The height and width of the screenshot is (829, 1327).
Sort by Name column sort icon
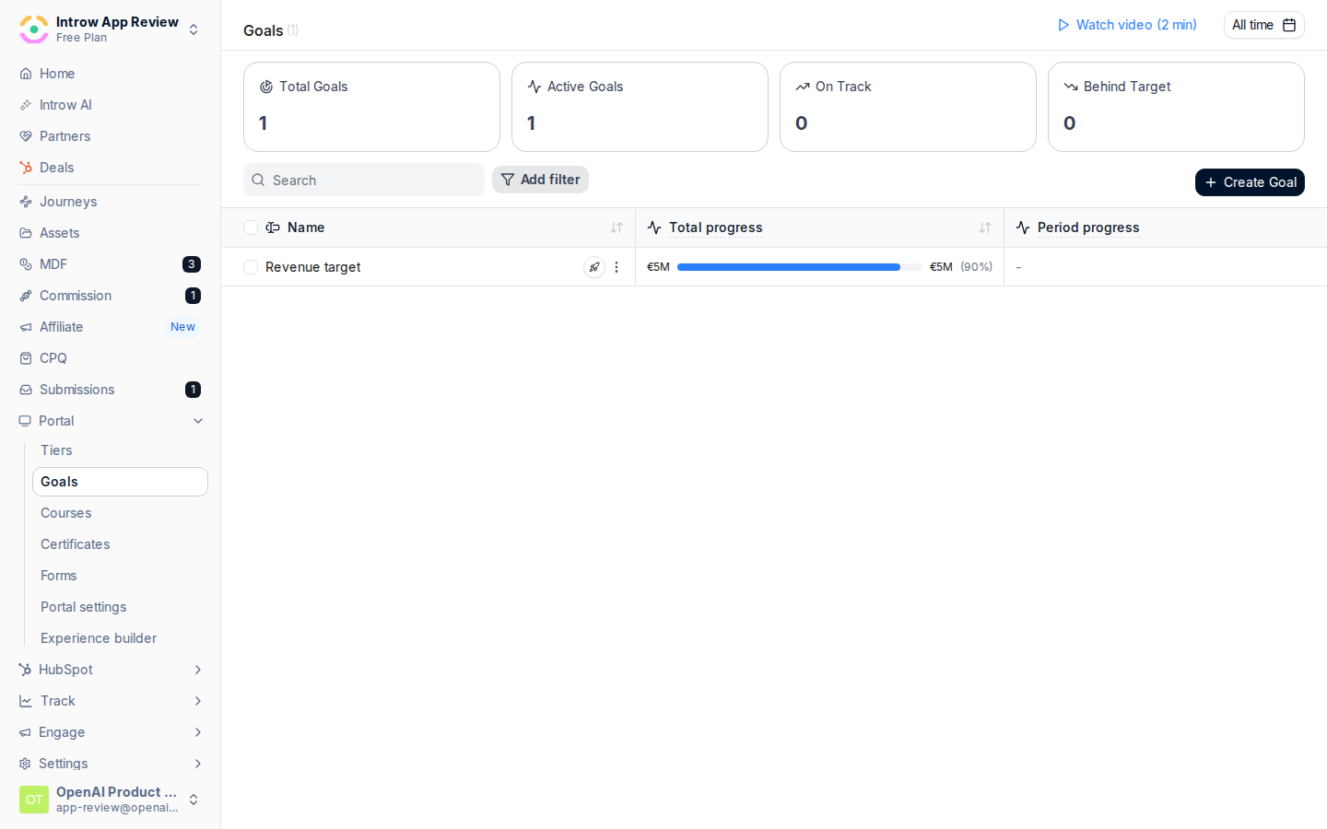(617, 228)
